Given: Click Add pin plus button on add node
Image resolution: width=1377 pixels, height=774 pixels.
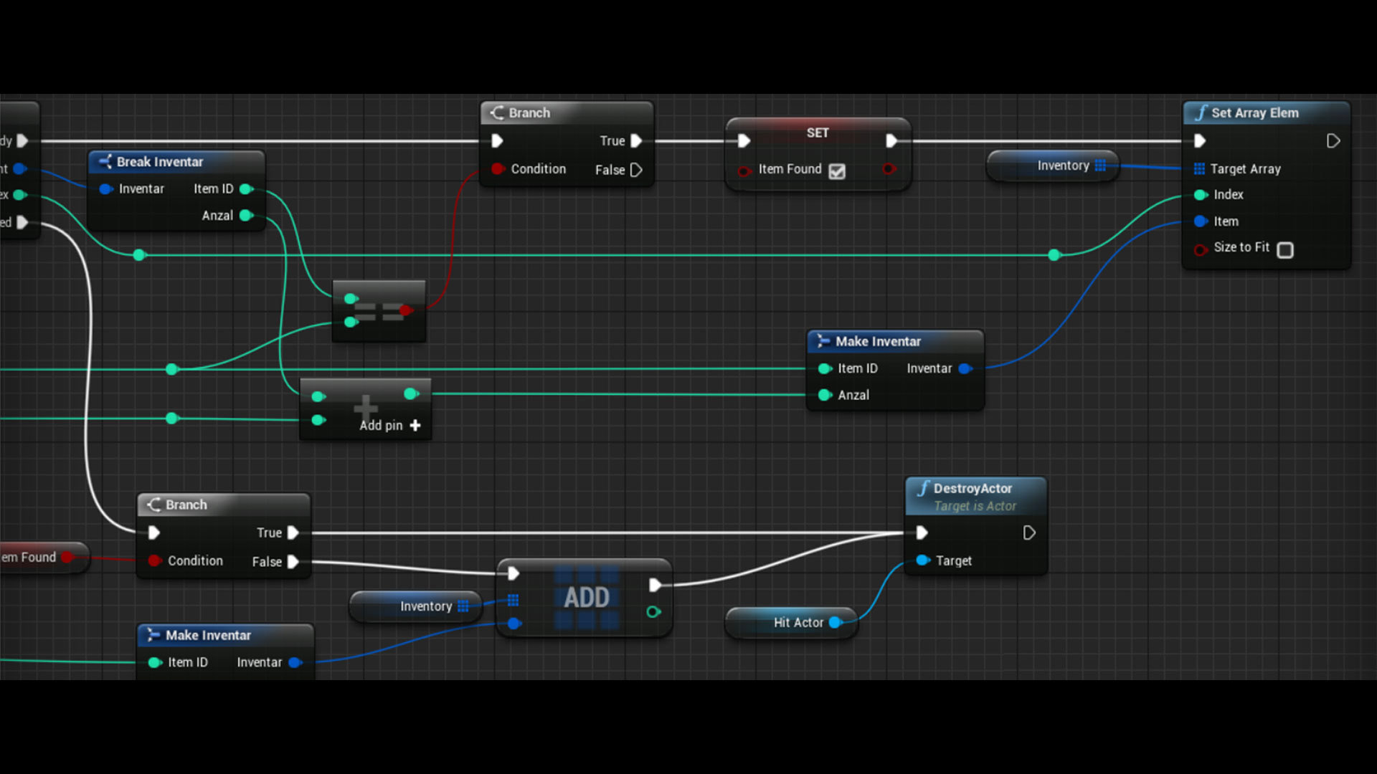Looking at the screenshot, I should click(x=415, y=426).
